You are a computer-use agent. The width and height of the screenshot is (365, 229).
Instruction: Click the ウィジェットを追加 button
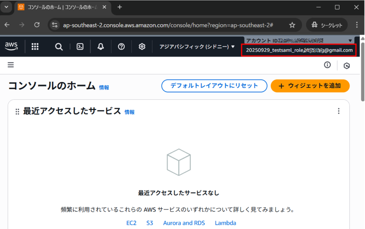[310, 86]
